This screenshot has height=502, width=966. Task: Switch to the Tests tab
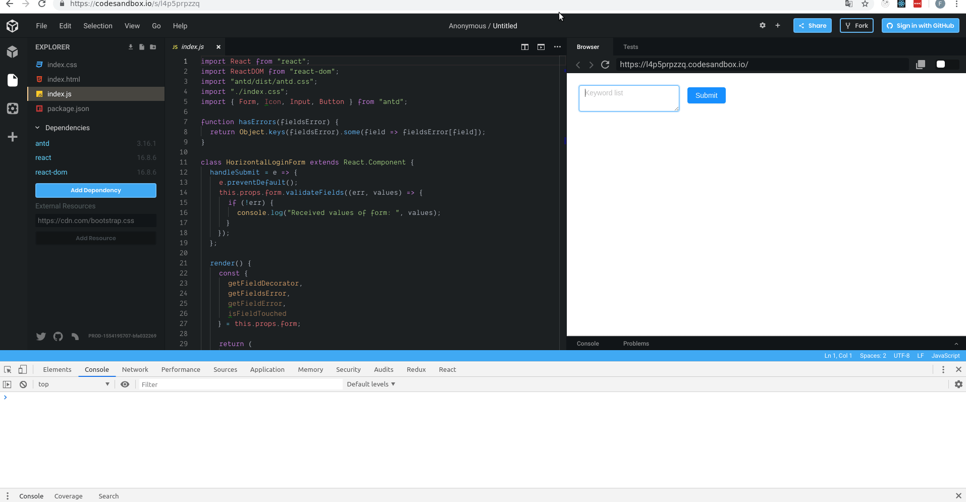point(630,47)
